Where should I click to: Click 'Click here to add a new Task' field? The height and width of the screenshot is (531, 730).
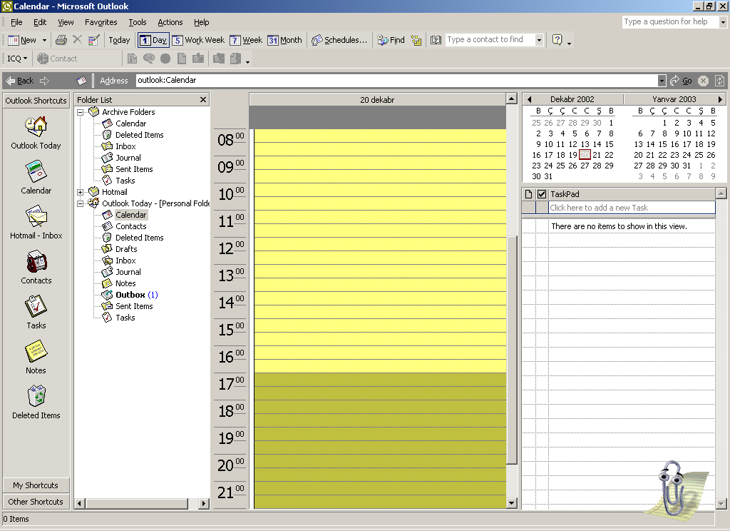(632, 208)
